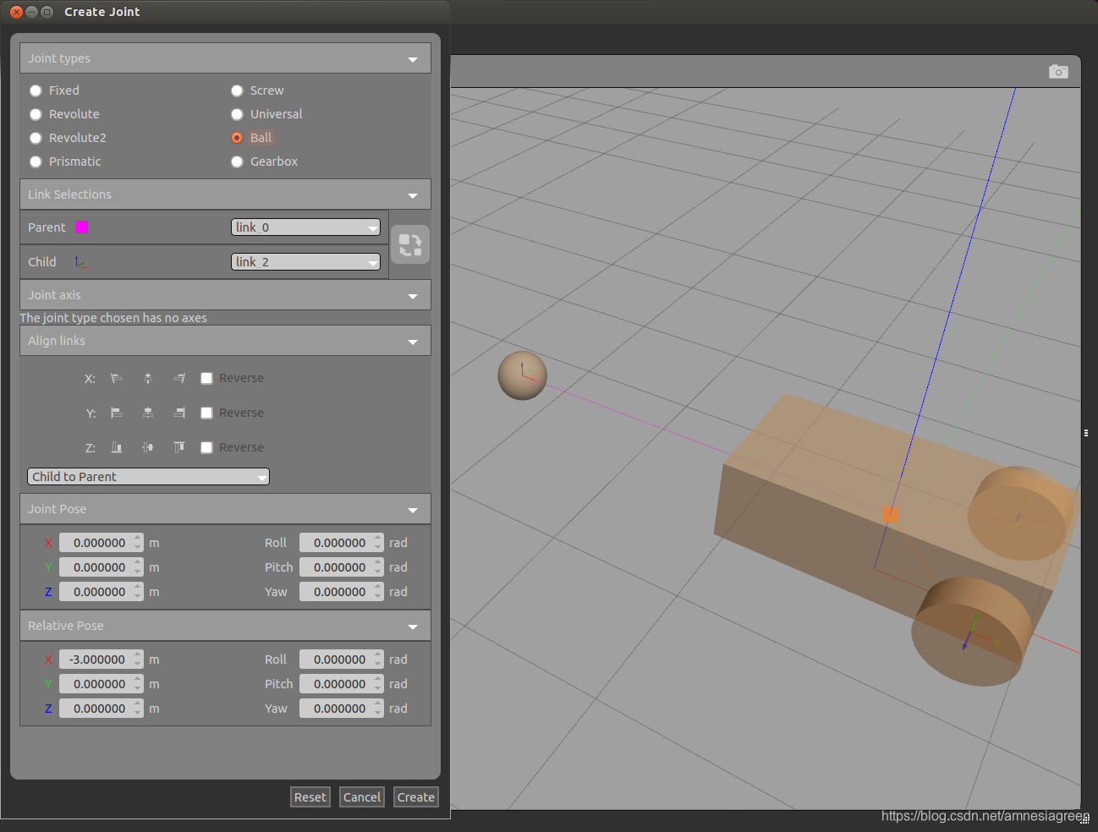
Task: Click the Joint Pose X field
Action: [x=102, y=543]
